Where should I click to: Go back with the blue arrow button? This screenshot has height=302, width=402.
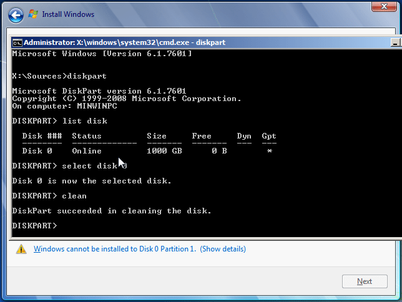16,15
